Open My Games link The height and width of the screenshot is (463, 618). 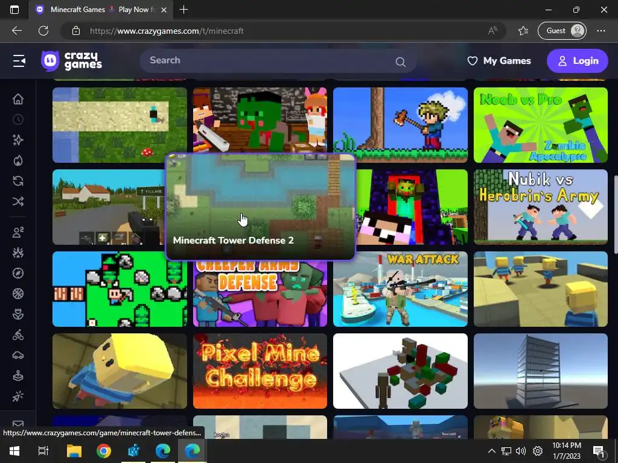tap(499, 61)
